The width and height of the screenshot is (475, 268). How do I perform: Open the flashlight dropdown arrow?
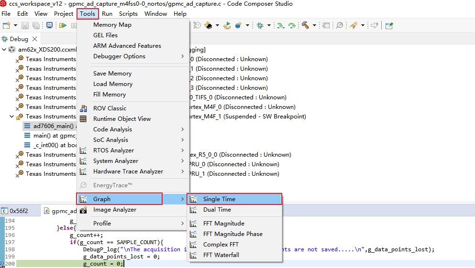coord(363,25)
